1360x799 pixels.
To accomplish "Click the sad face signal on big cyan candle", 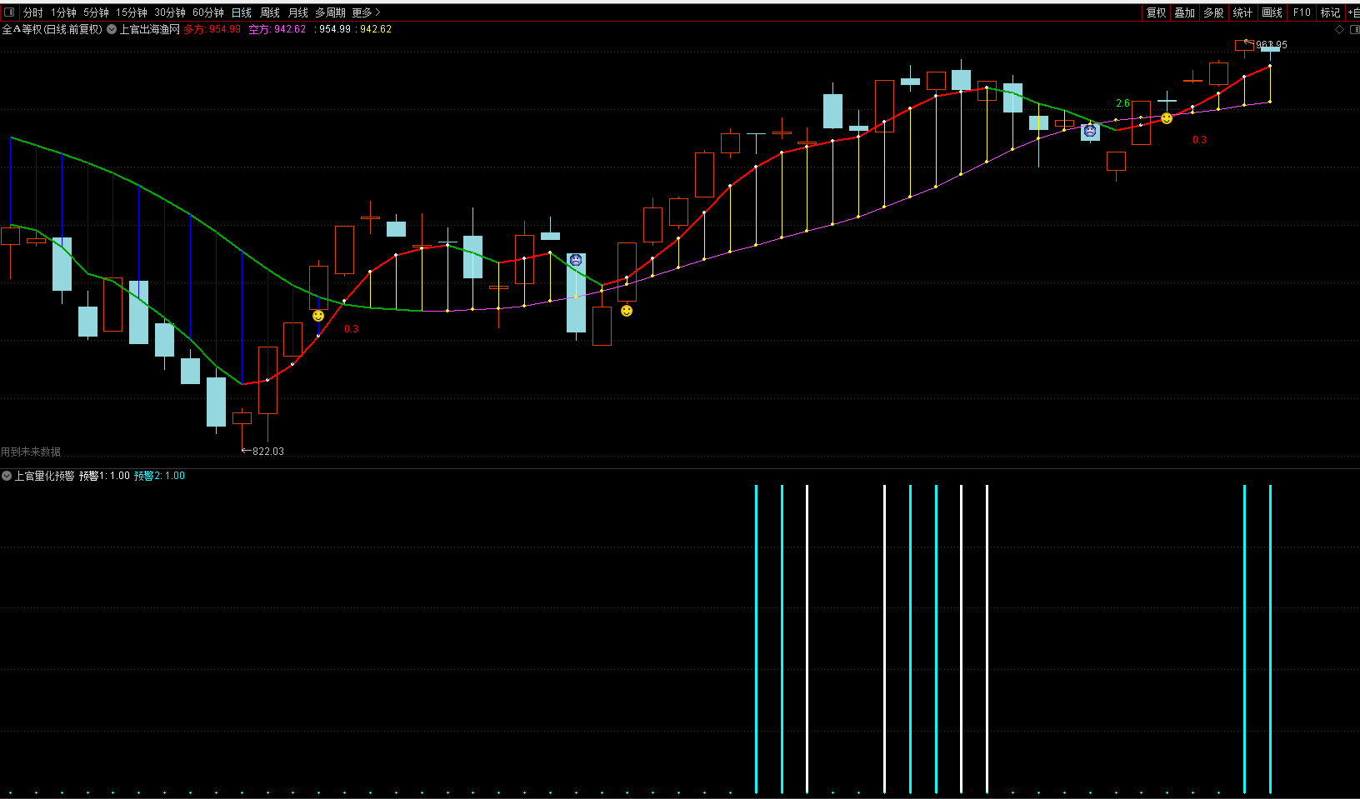I will [x=576, y=260].
